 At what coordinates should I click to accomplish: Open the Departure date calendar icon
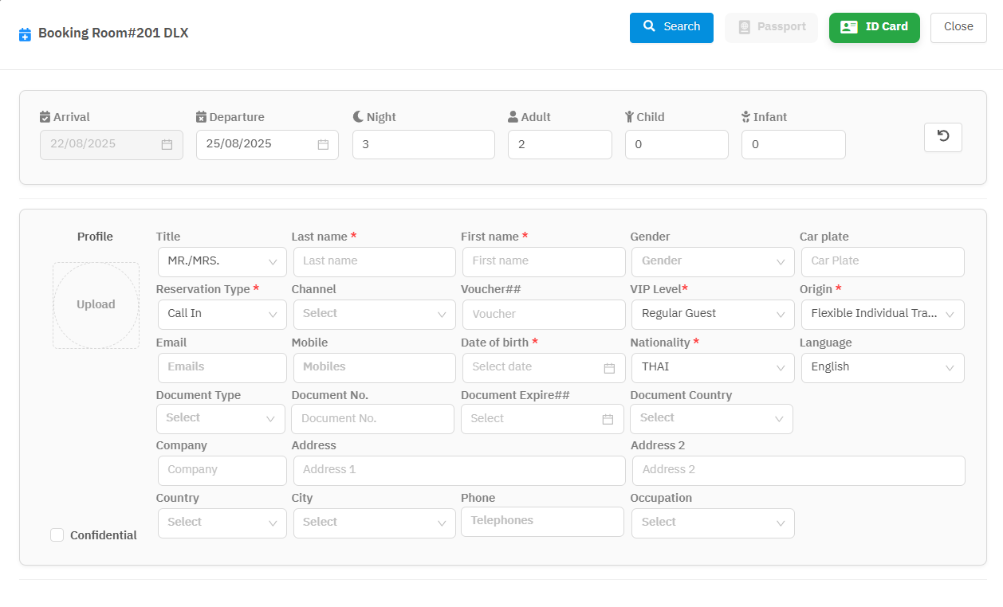tap(323, 145)
